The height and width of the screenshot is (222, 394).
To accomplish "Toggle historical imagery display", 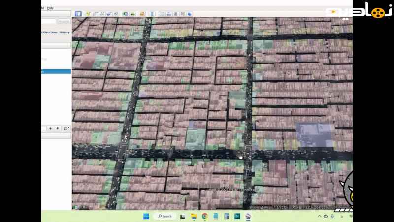I will [x=126, y=14].
